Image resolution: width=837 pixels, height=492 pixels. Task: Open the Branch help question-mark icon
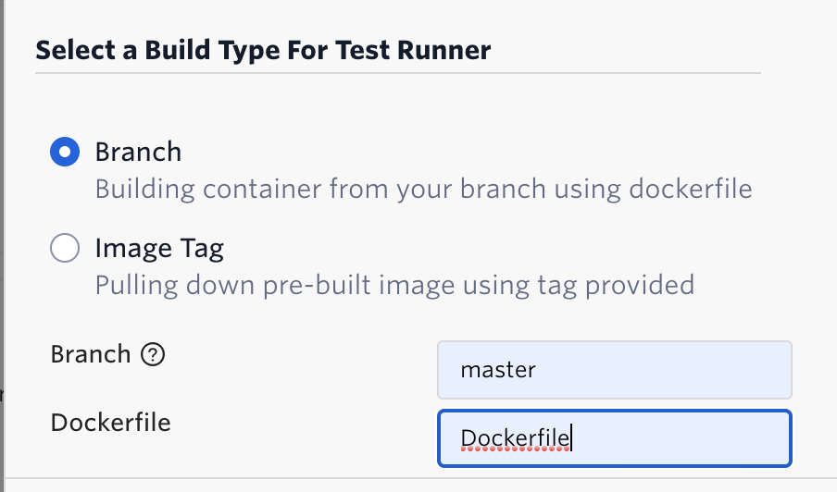click(x=153, y=354)
